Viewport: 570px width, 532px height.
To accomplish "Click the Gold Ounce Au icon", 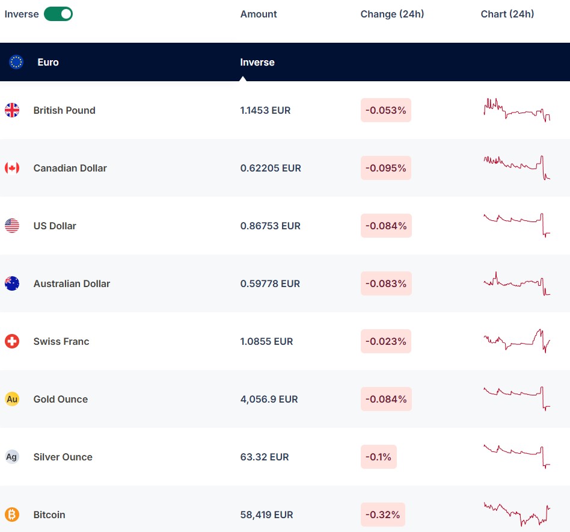I will [x=12, y=399].
